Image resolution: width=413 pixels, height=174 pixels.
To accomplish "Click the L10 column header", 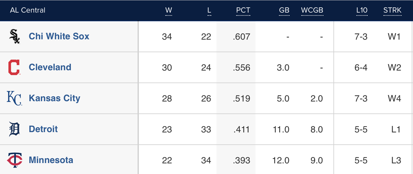I will point(361,10).
